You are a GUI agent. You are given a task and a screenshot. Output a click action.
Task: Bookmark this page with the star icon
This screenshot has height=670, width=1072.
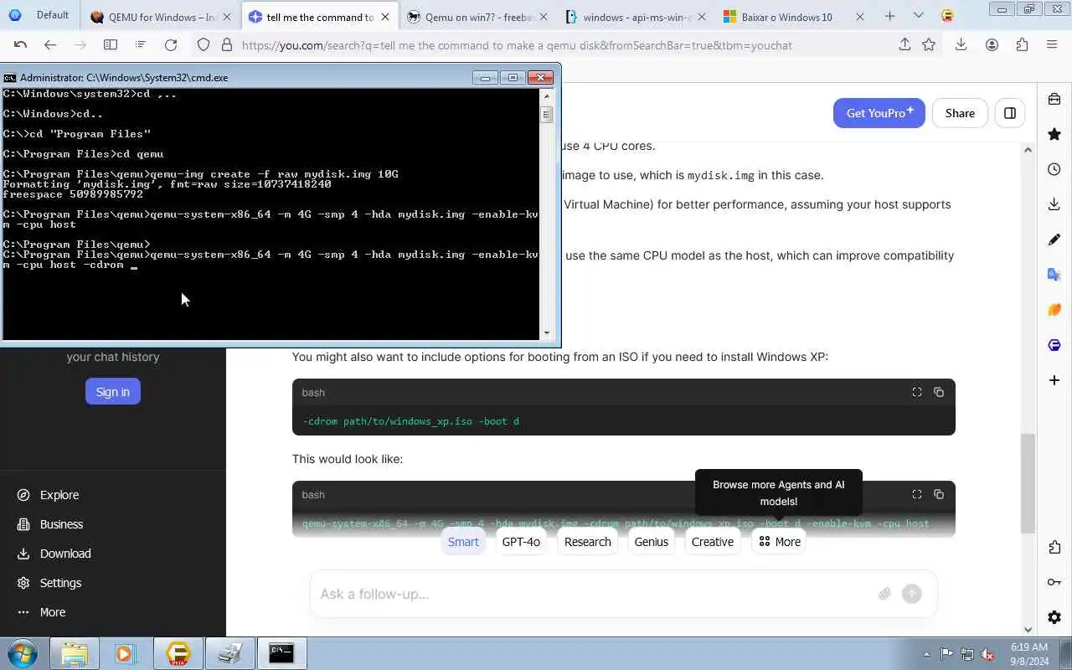928,45
